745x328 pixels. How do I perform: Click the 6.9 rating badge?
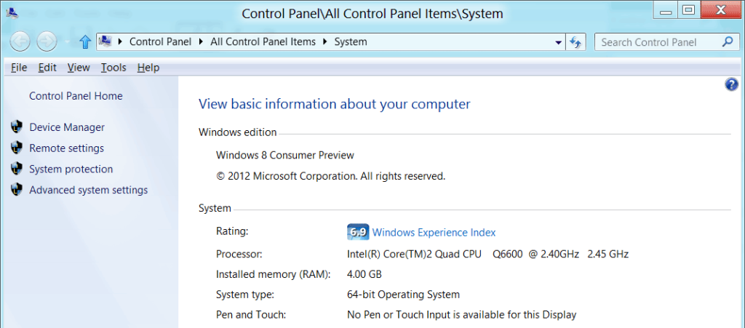(x=358, y=233)
